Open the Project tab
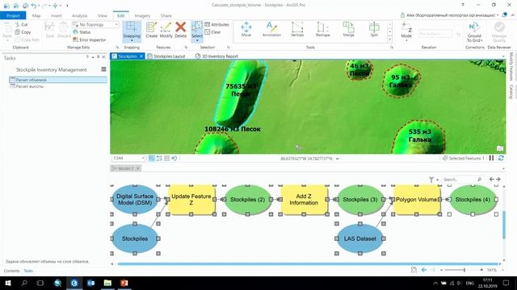The height and width of the screenshot is (290, 517). coord(13,15)
